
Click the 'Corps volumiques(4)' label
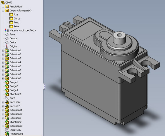coord(20,11)
